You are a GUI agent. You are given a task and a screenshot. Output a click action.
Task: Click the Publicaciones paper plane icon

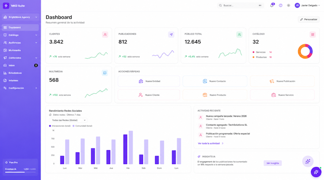(171, 35)
